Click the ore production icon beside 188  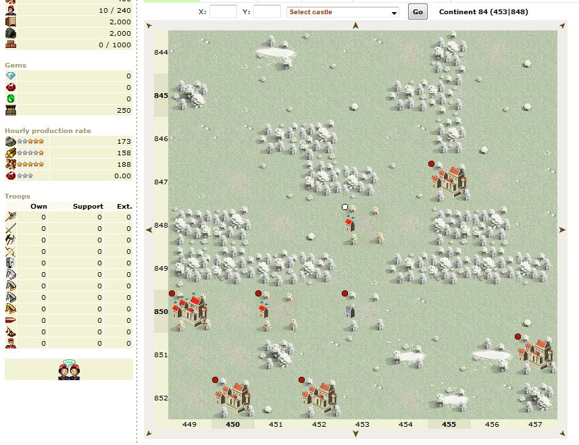pyautogui.click(x=10, y=164)
